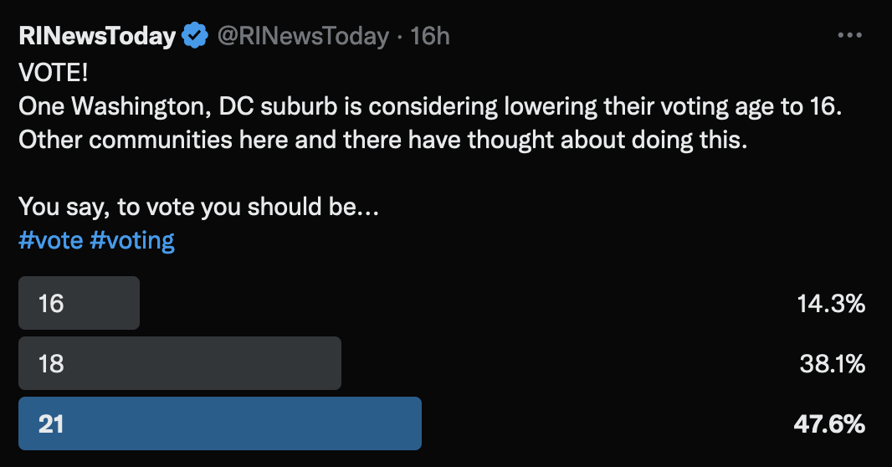Follow the #voting hashtag link

tap(131, 240)
